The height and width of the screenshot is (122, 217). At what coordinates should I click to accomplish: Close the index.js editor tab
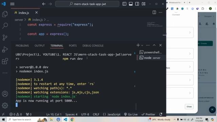point(36,13)
